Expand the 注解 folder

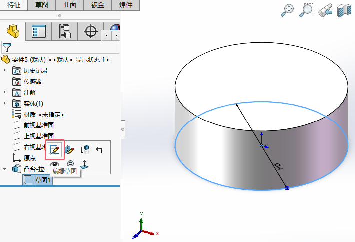tap(5, 92)
